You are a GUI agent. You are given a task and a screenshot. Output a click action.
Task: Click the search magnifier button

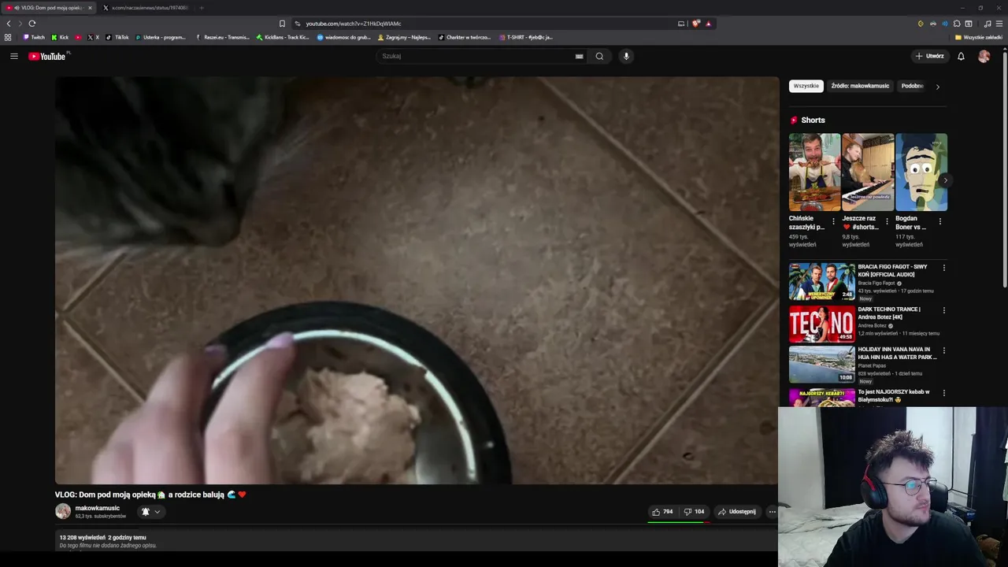(x=599, y=56)
